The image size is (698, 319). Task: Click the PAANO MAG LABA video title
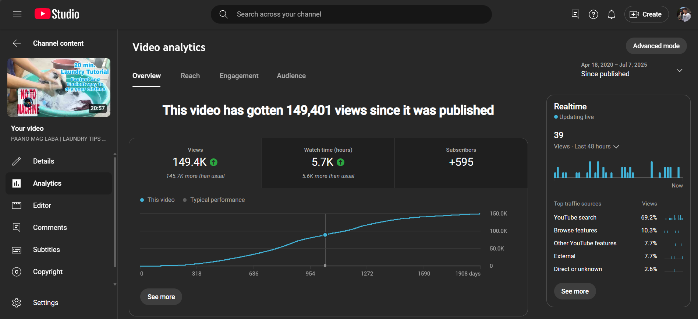(58, 139)
